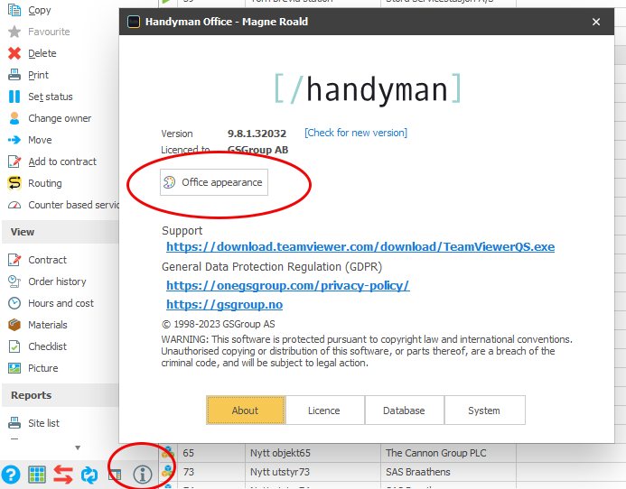This screenshot has height=489, width=626.
Task: Click the red swap arrows icon
Action: tap(63, 475)
